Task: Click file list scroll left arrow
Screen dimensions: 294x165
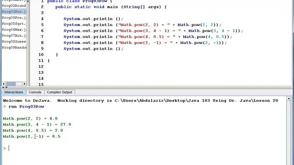Action: 4,84
